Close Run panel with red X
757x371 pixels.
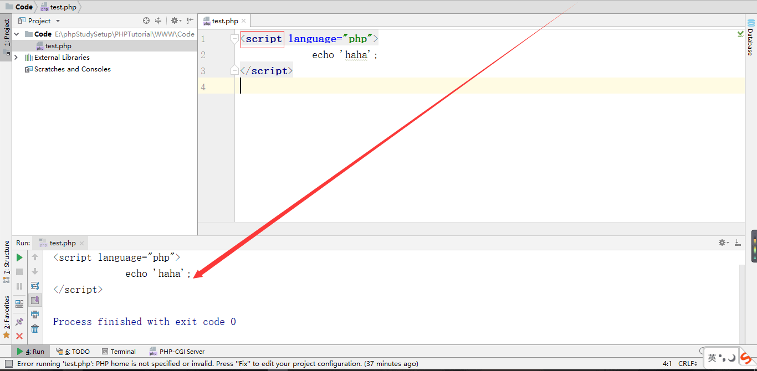(x=19, y=336)
